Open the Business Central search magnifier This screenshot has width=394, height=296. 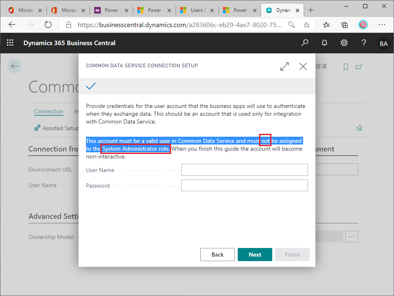(x=304, y=43)
